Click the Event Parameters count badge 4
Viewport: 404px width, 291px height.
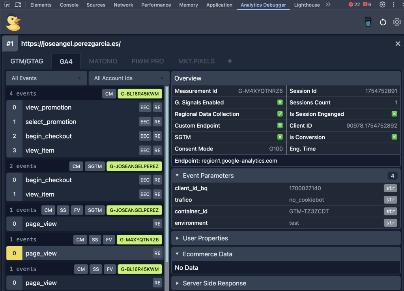393,176
